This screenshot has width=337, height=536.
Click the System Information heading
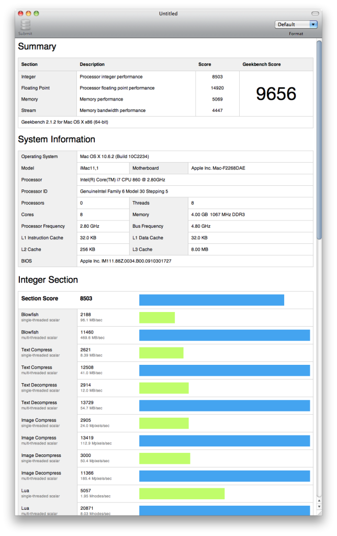57,139
